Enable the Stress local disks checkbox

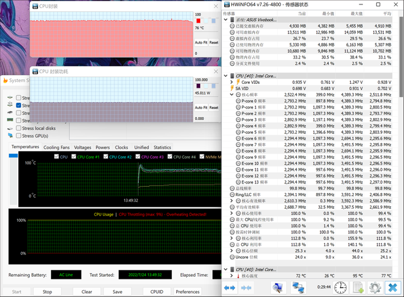[18, 128]
